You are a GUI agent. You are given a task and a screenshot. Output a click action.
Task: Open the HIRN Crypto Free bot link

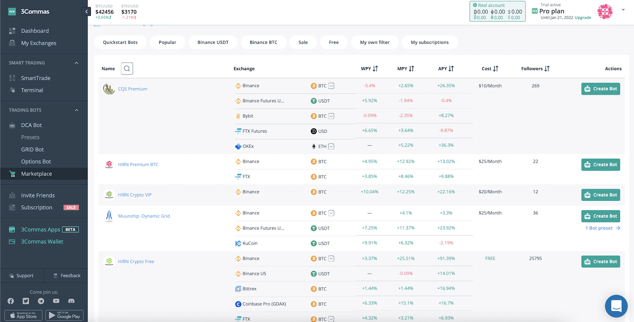point(136,262)
